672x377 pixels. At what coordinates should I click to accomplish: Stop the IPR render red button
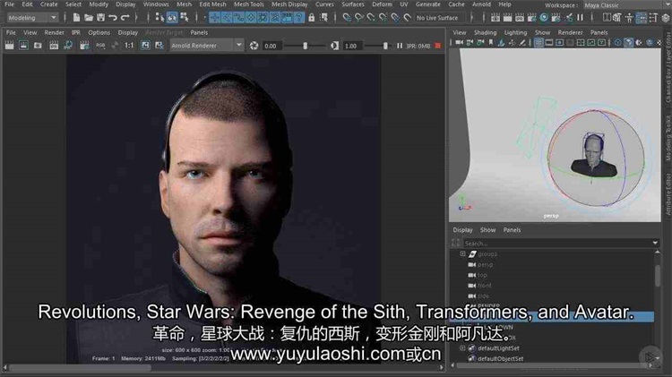(437, 46)
